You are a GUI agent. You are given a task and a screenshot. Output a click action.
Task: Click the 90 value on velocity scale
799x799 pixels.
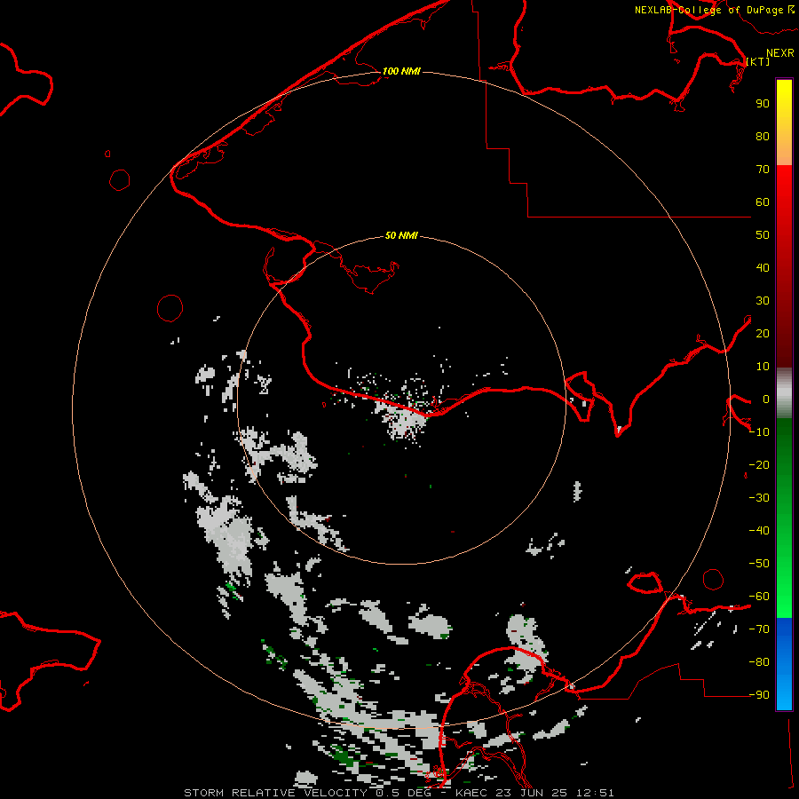click(763, 104)
